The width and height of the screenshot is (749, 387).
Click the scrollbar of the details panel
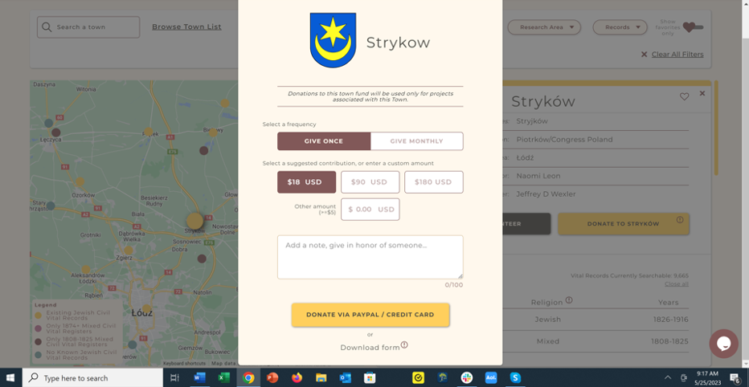[x=715, y=128]
